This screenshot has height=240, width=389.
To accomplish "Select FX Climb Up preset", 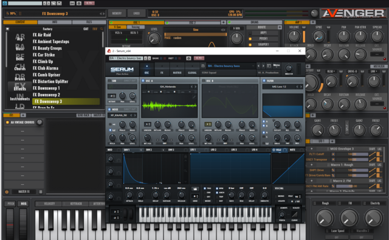I will coord(43,61).
